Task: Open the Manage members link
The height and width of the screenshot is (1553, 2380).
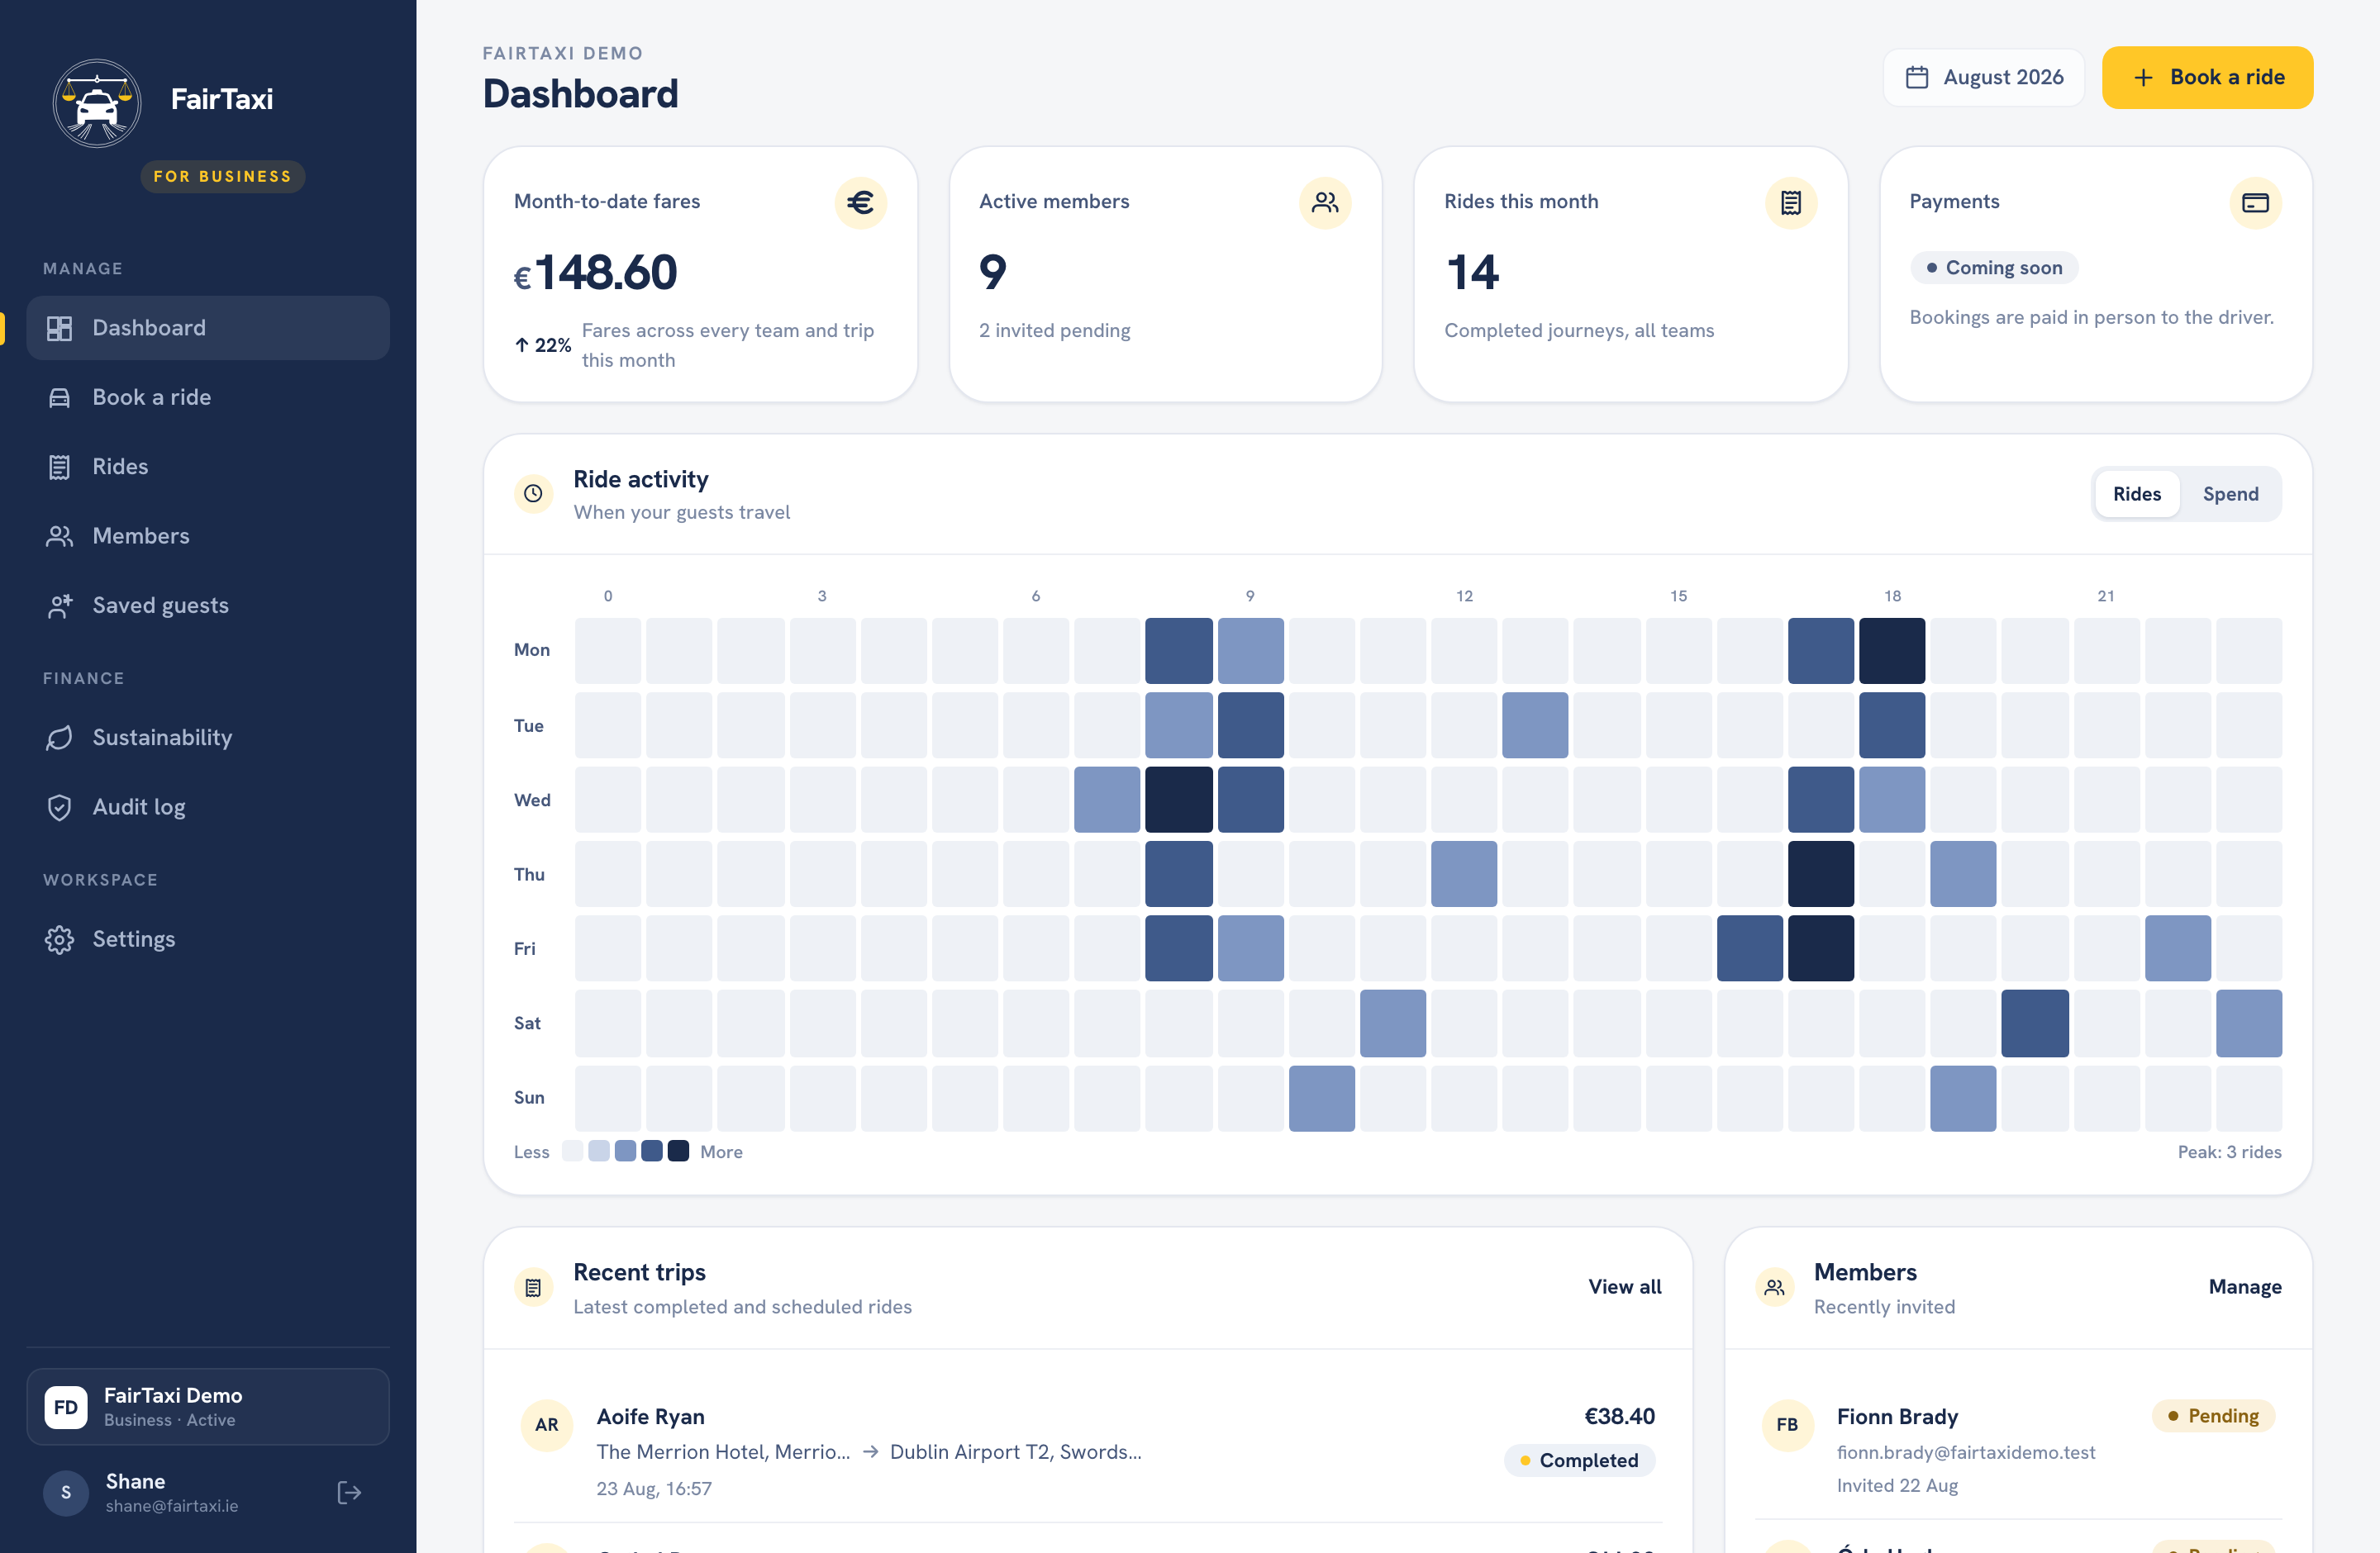Action: coord(2245,1287)
